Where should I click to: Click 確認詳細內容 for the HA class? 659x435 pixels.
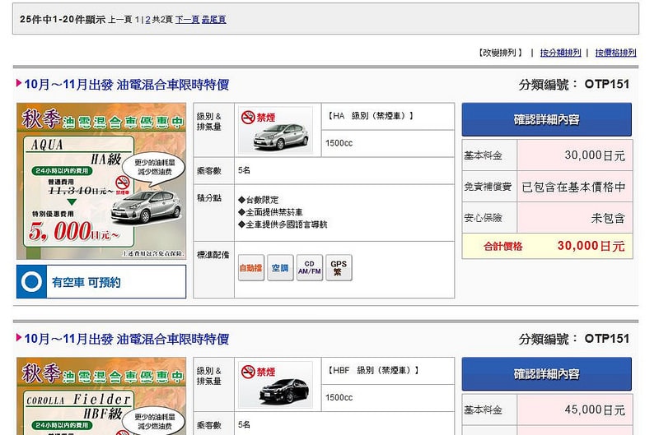click(x=546, y=119)
